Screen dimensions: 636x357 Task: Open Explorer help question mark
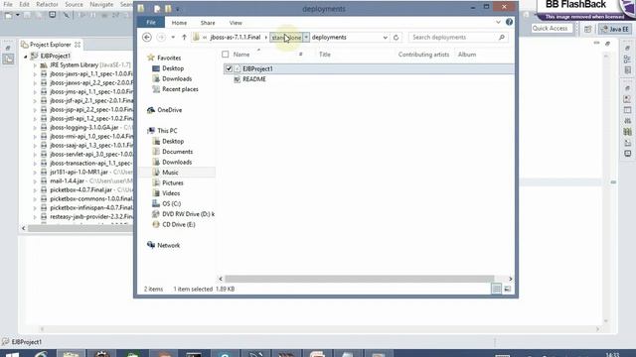point(509,22)
